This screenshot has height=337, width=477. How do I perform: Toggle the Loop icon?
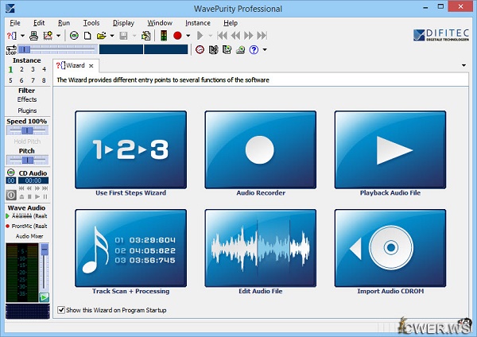coord(11,49)
